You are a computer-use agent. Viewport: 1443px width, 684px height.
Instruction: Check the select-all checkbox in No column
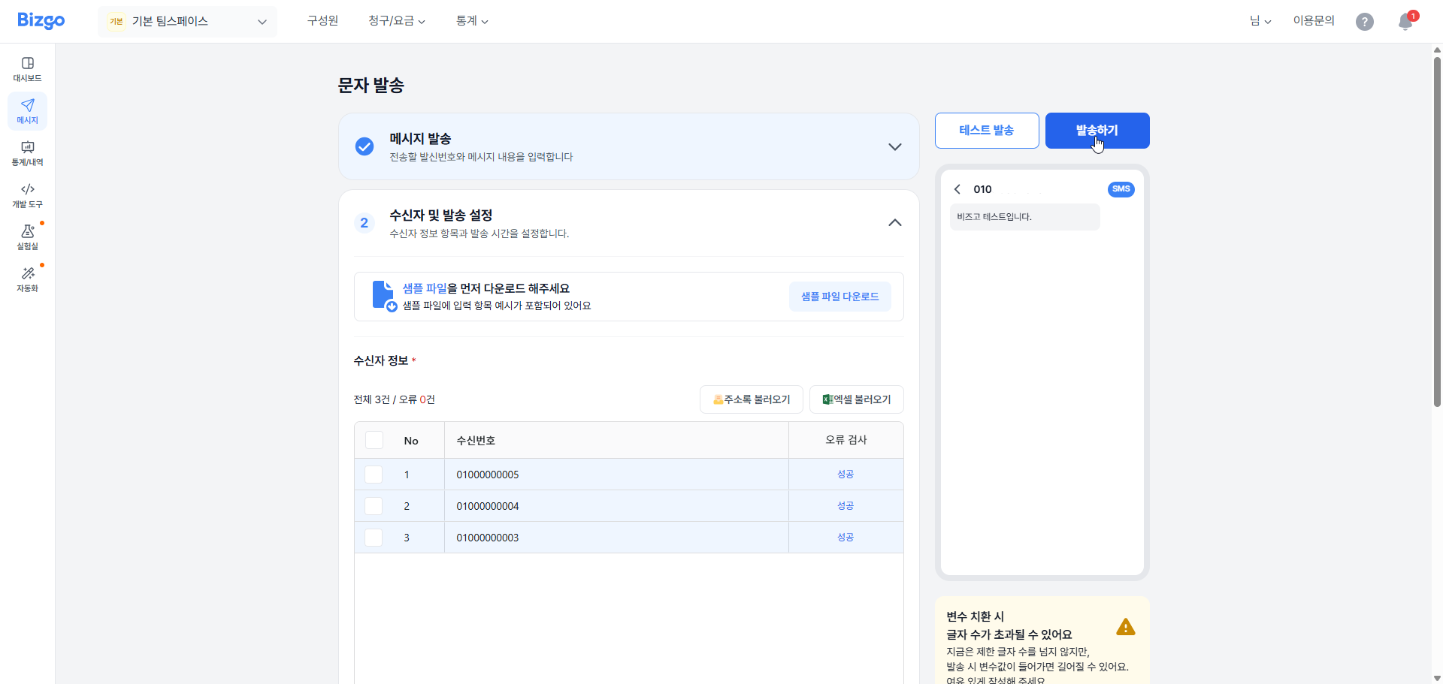point(374,439)
